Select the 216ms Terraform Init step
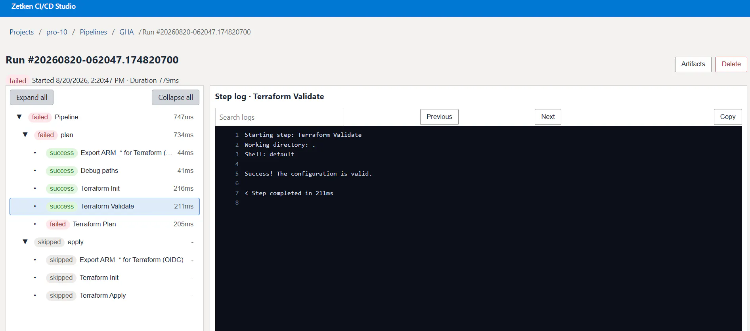Image resolution: width=750 pixels, height=331 pixels. pos(105,189)
